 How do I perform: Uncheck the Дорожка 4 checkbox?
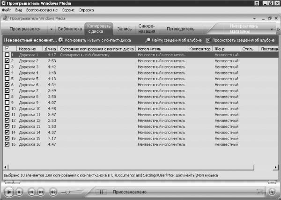(x=7, y=73)
